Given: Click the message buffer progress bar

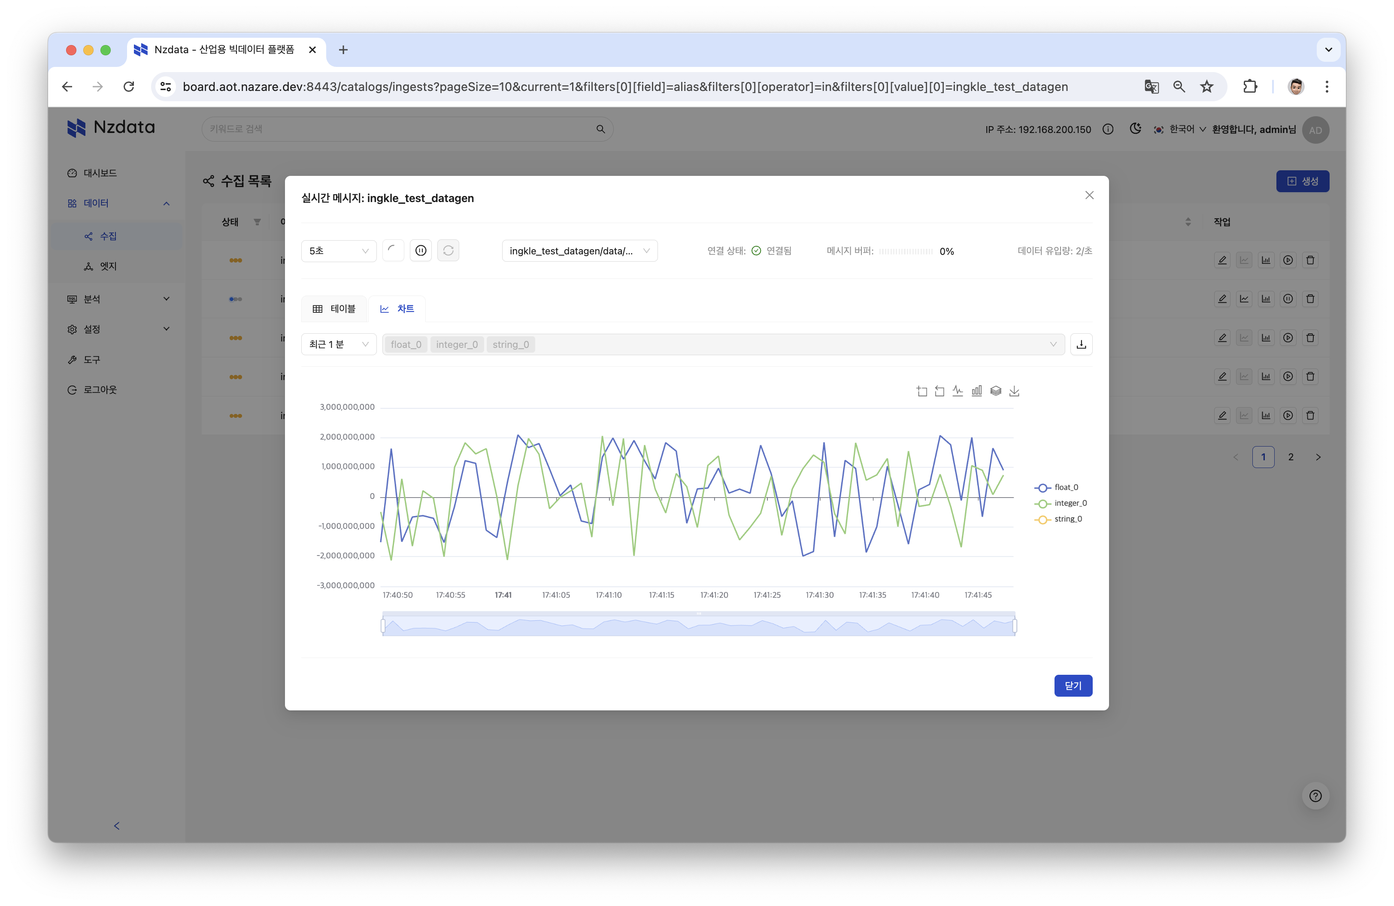Looking at the screenshot, I should point(906,251).
